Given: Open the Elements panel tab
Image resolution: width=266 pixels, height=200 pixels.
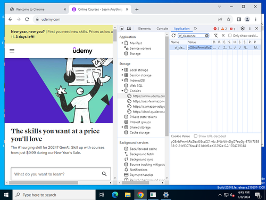Looking at the screenshot, I should click(144, 29).
